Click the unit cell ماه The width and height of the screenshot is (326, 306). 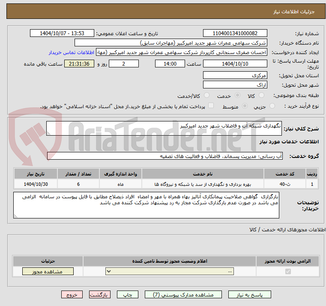coord(120,184)
